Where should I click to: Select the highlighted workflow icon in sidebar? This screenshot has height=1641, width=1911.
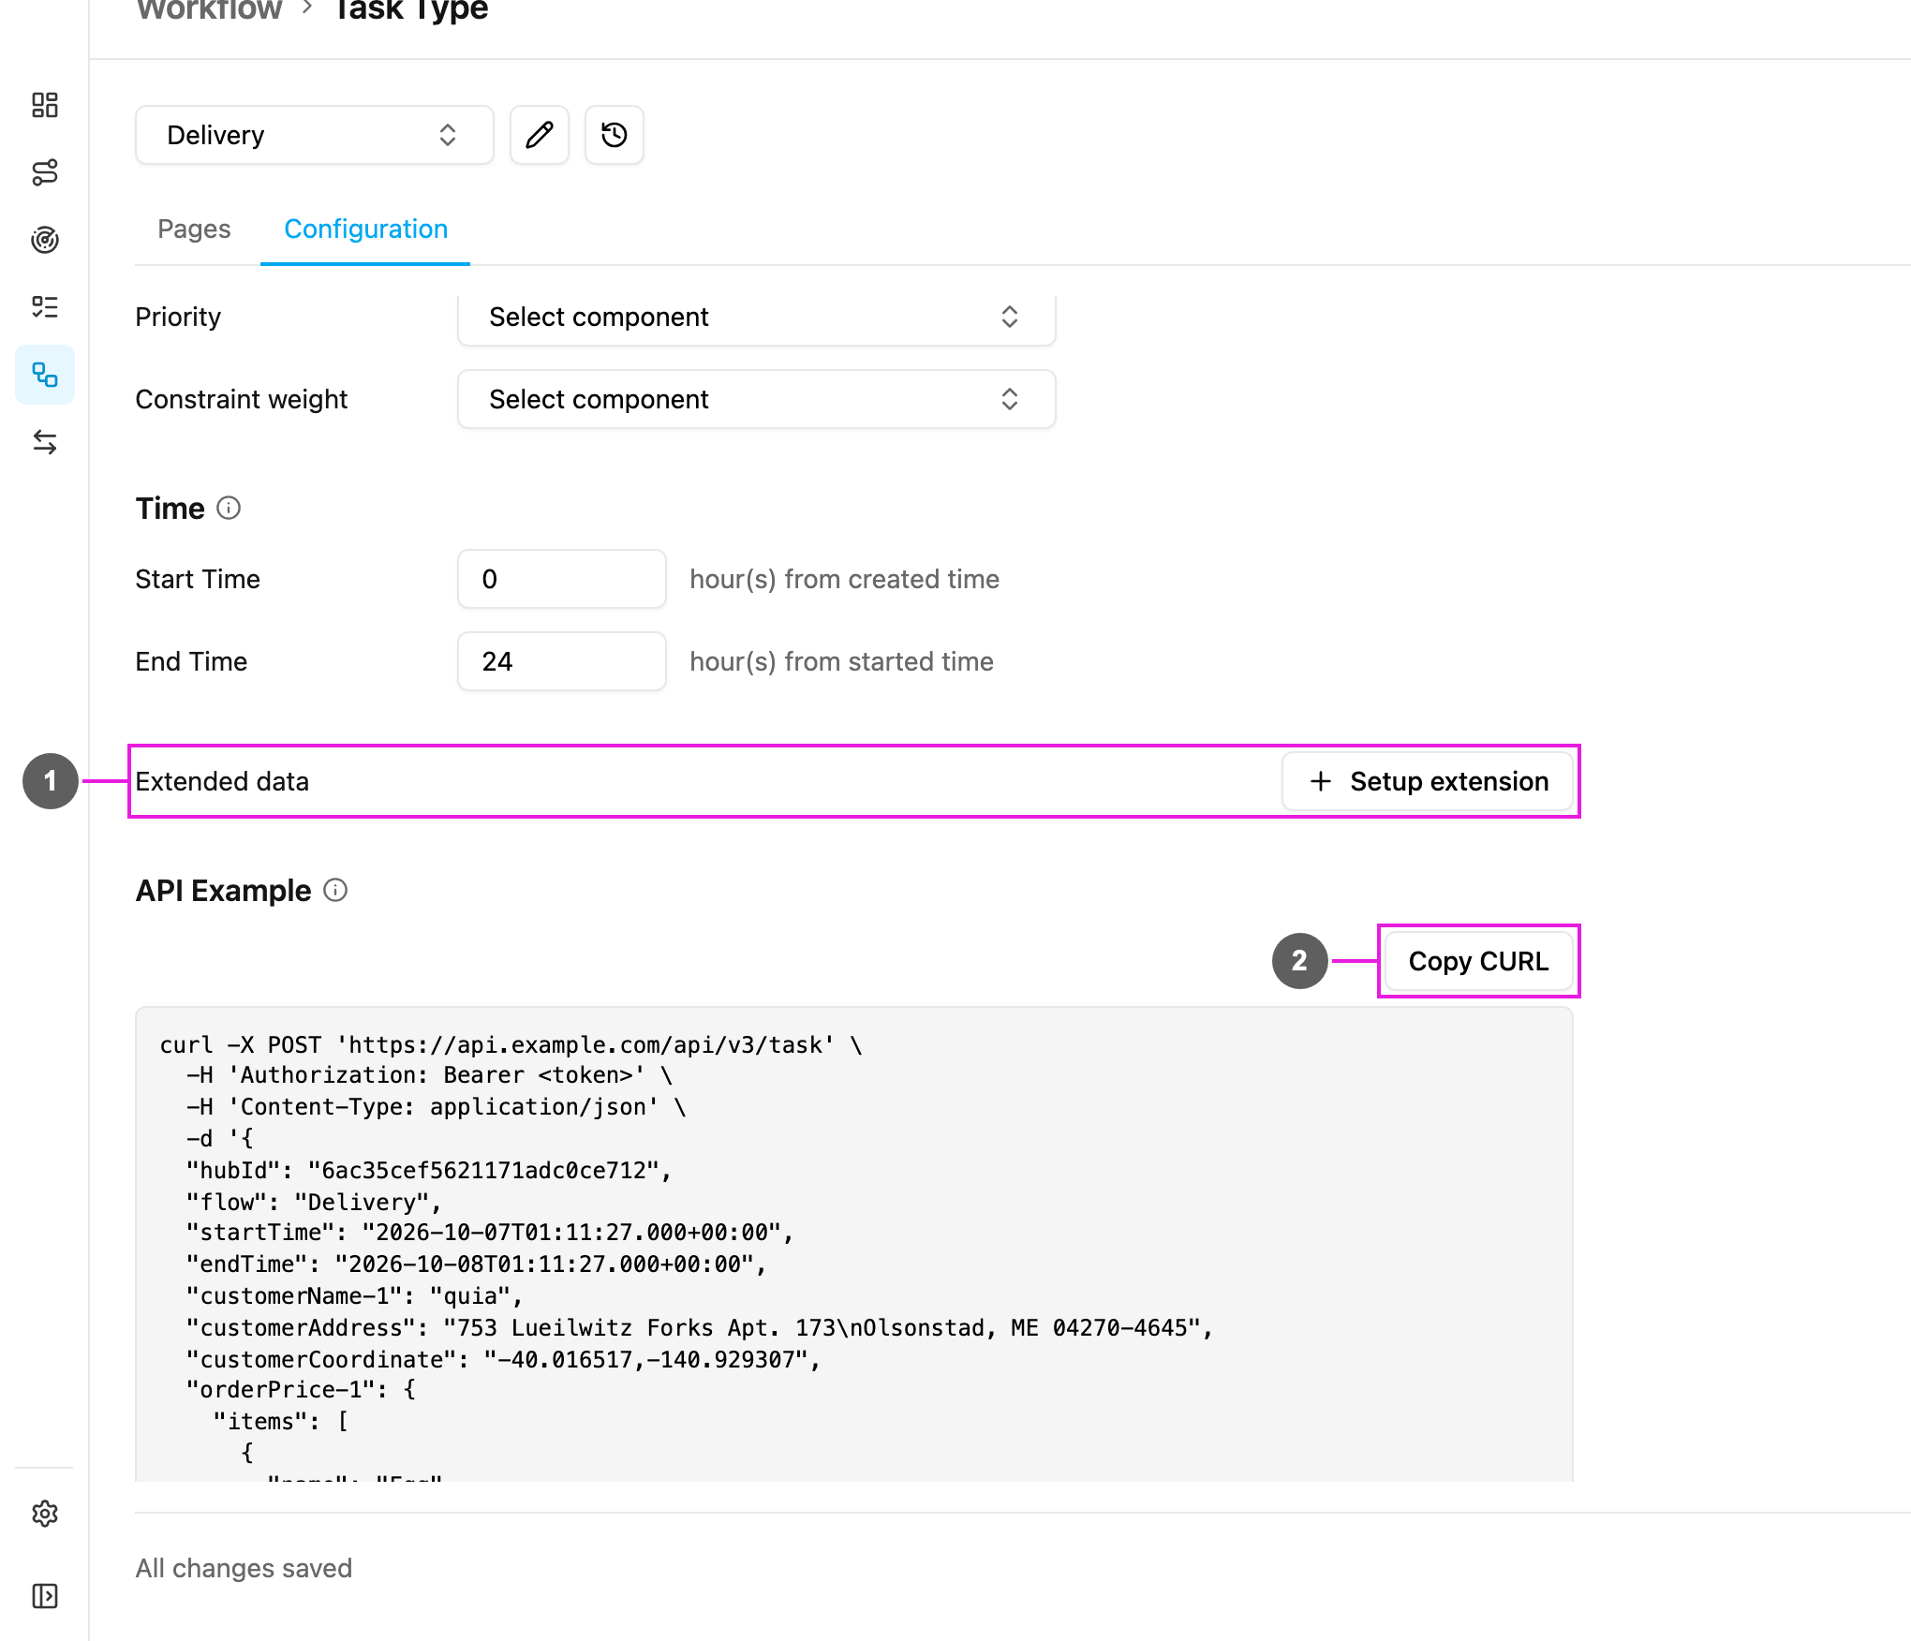tap(45, 375)
